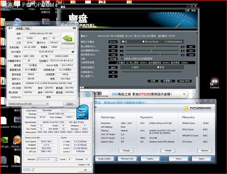The height and width of the screenshot is (174, 227).
Task: Open the 帮助 menu in Magic Panel
Action: (x=193, y=10)
